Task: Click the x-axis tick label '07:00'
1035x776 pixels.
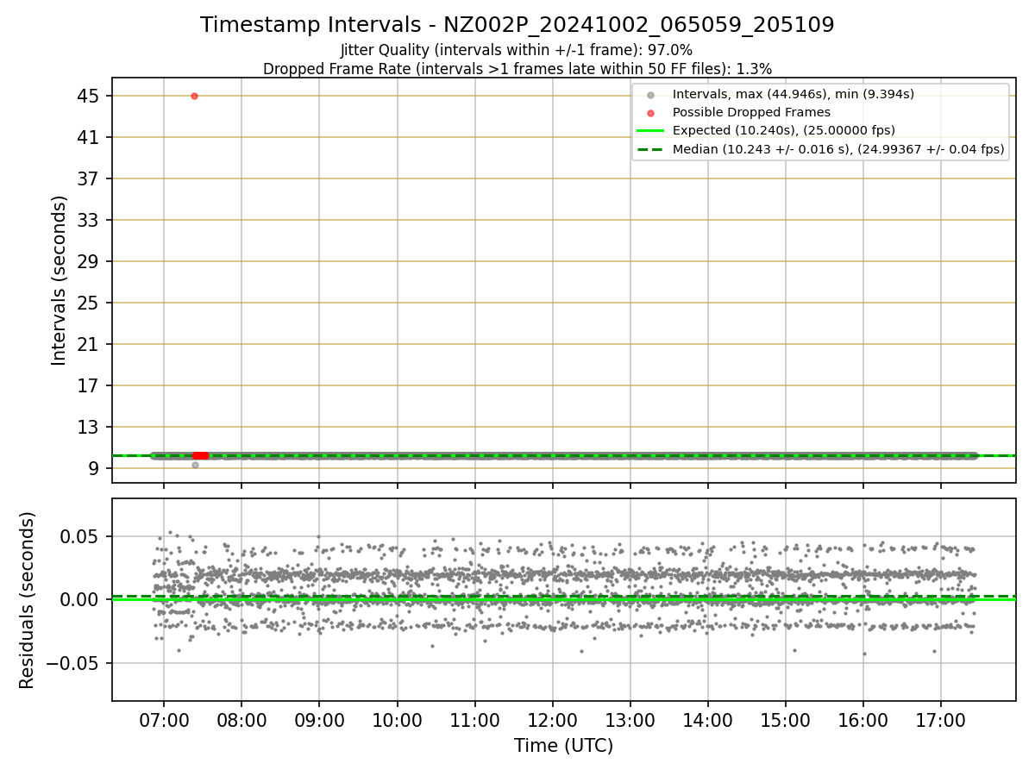Action: (164, 719)
